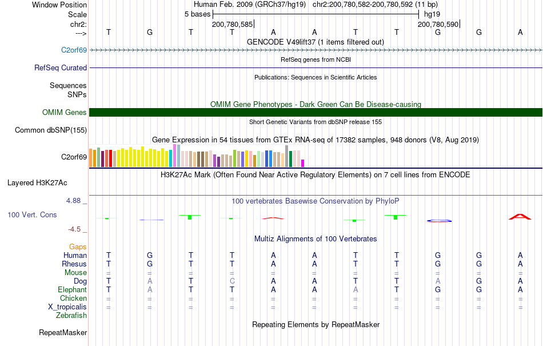Open Common dbSNP(155) track settings label
543x346 pixels.
[x=50, y=130]
